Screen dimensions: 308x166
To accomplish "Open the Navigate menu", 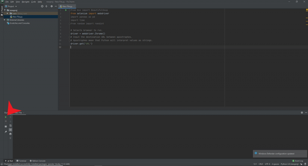I will tap(26, 2).
